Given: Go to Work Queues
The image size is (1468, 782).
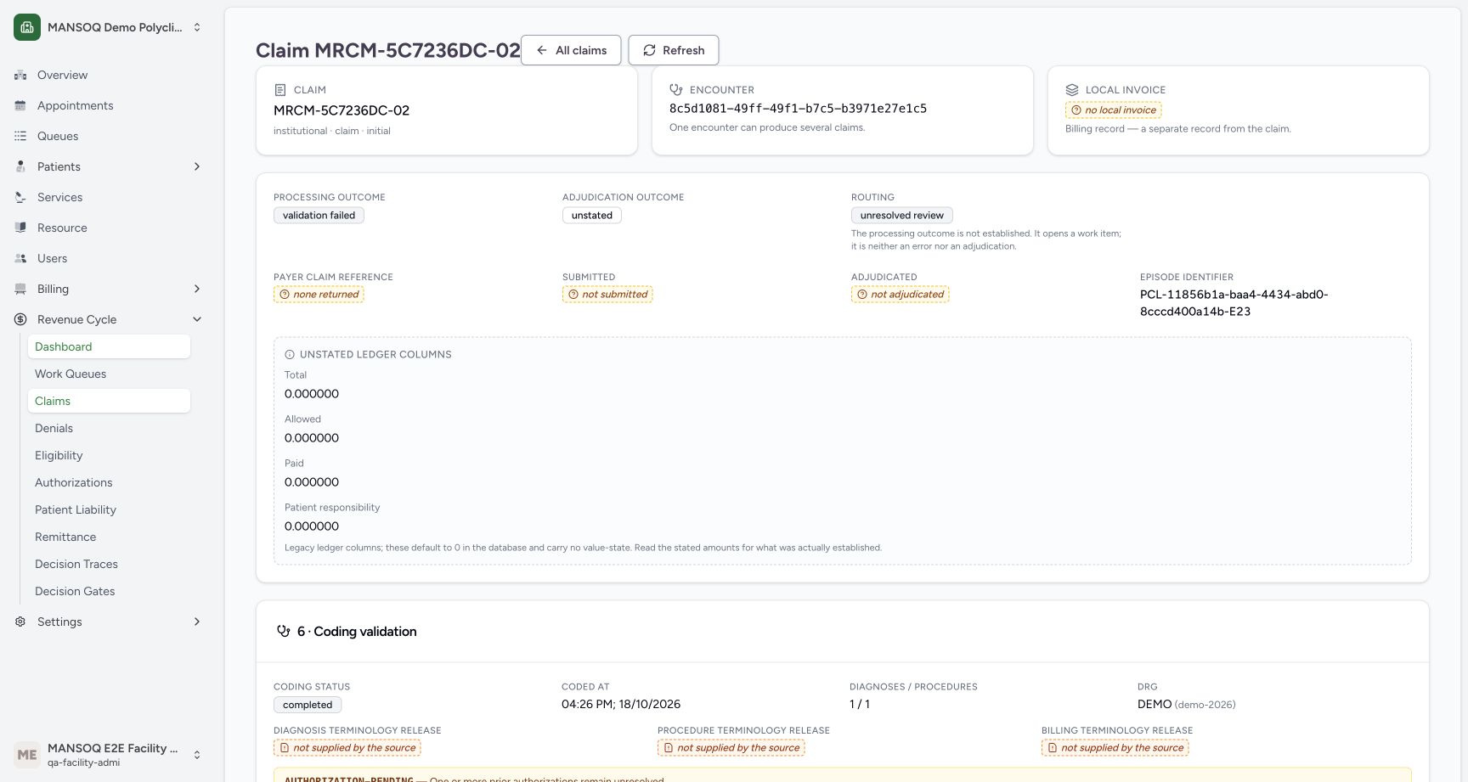Looking at the screenshot, I should coord(109,374).
